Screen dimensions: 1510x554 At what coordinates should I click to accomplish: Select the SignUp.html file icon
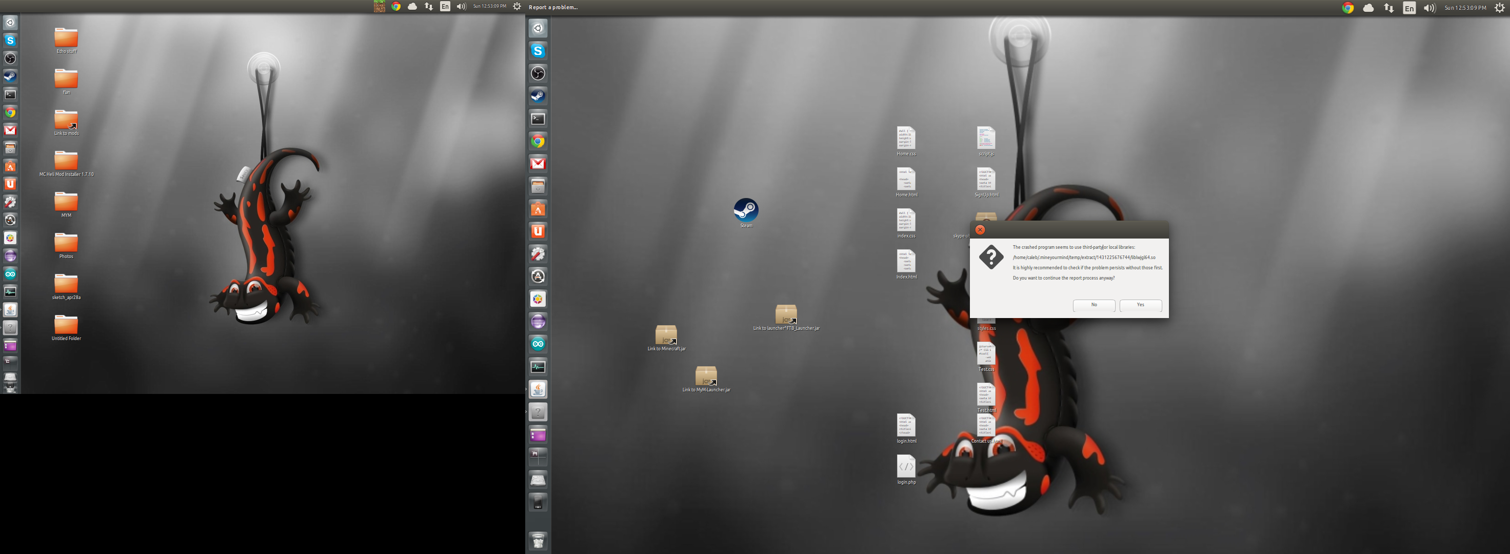point(986,182)
